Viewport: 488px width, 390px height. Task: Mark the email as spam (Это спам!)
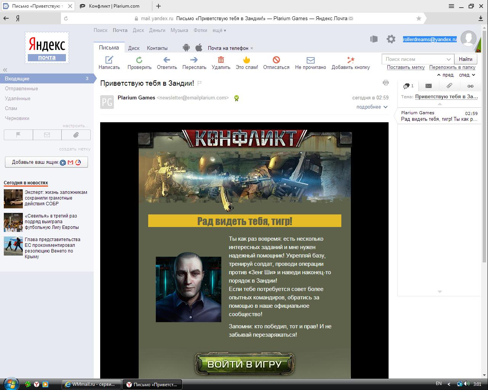tap(247, 63)
